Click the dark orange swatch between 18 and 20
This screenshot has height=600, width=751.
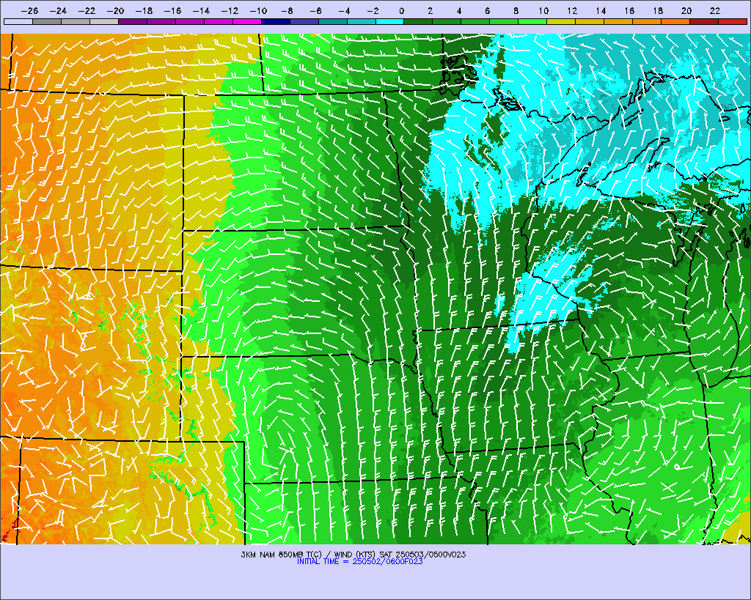675,21
